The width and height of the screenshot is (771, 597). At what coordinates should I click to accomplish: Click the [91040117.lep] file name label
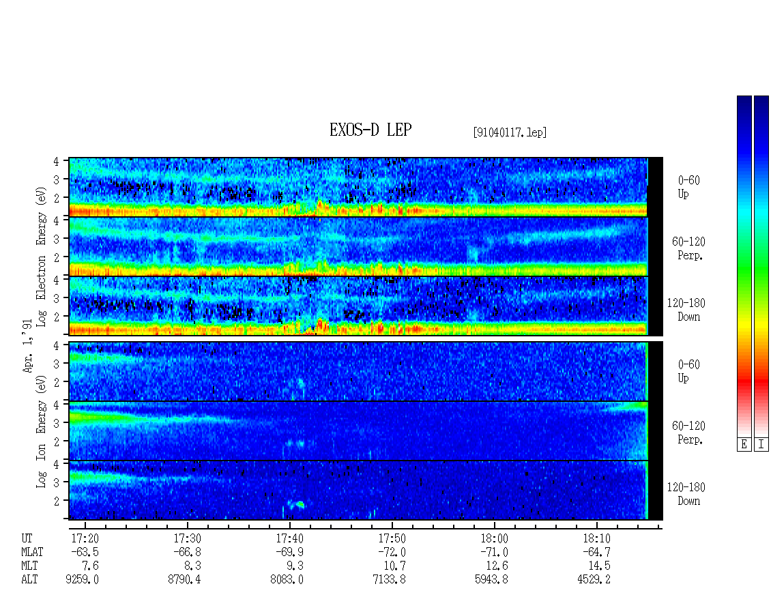[x=510, y=132]
